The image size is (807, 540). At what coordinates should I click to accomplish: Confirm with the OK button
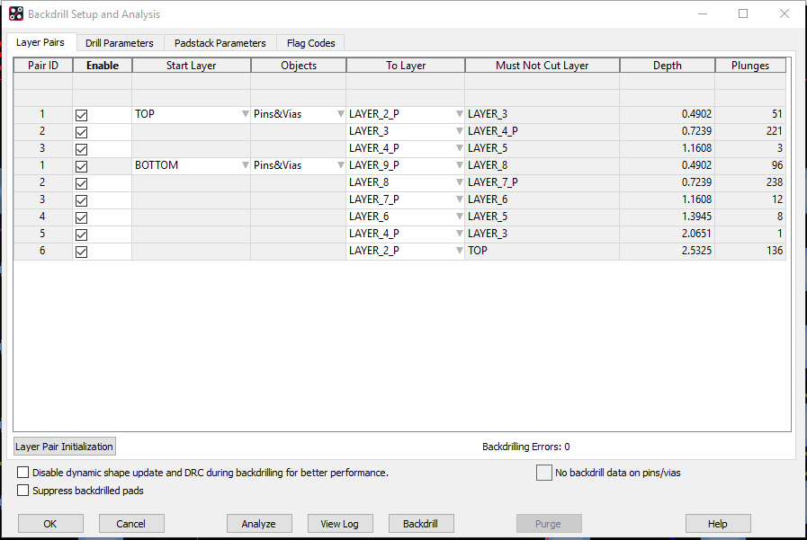tap(50, 524)
